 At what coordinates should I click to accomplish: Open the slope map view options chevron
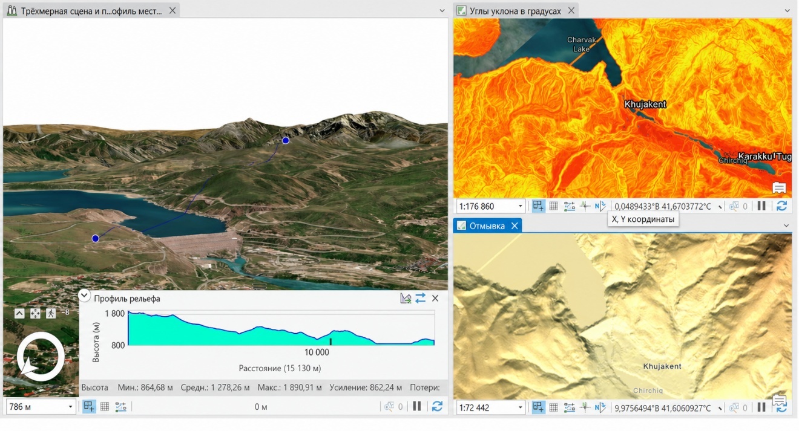[x=787, y=11]
